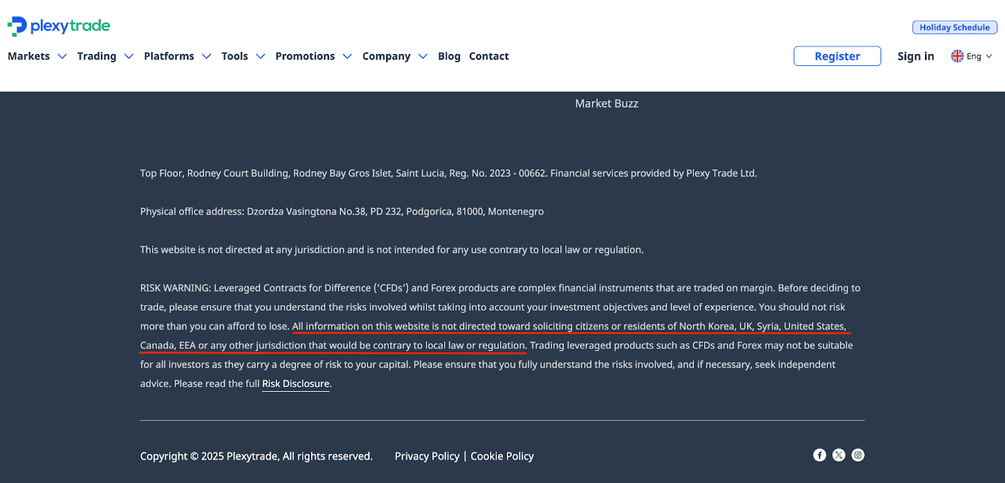Open the Facebook social icon

point(820,455)
